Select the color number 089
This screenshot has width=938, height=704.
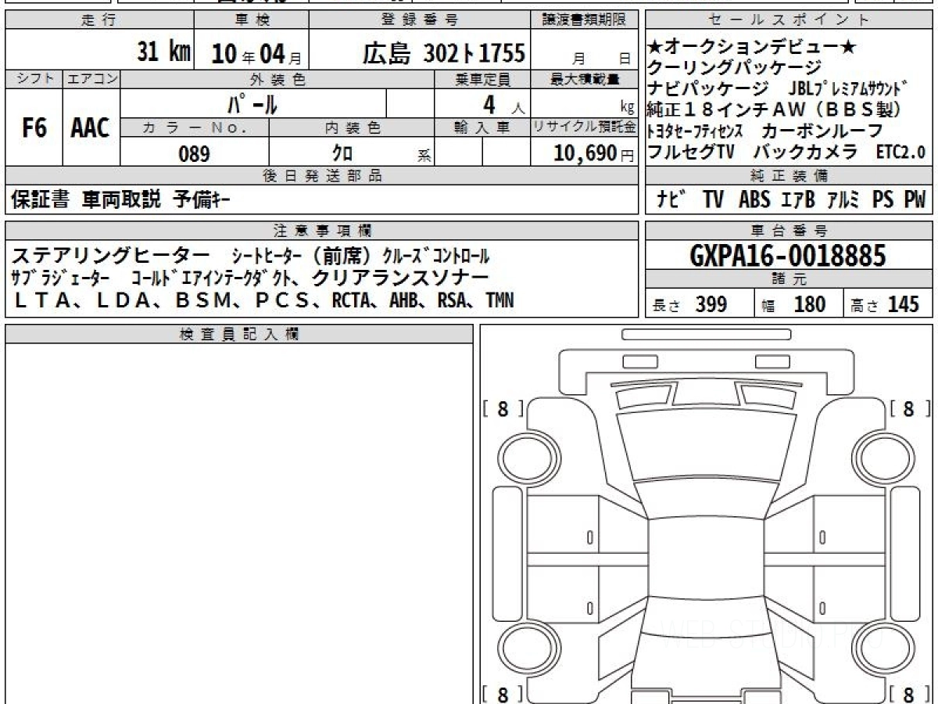[x=194, y=154]
